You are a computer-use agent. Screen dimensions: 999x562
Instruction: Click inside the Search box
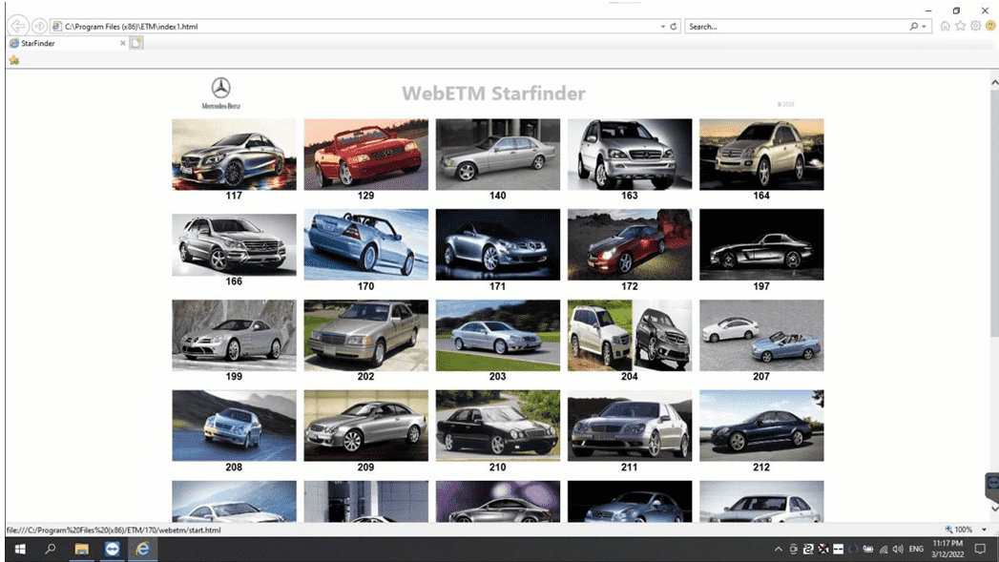click(797, 27)
